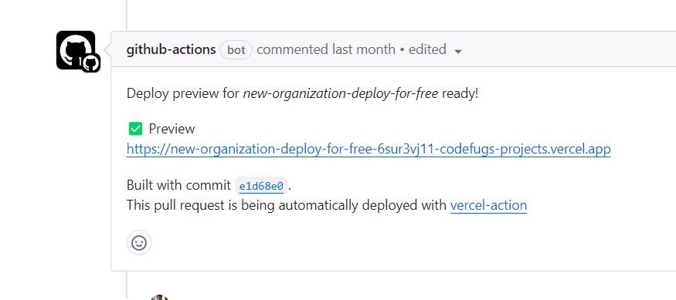Follow the vercel-action link
The image size is (676, 300).
tap(488, 205)
